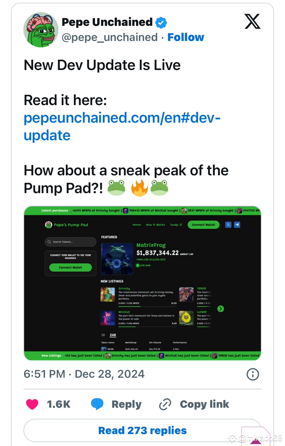285x446 pixels.
Task: Click the Telegram icon in Pump Pad header
Action: 237,225
